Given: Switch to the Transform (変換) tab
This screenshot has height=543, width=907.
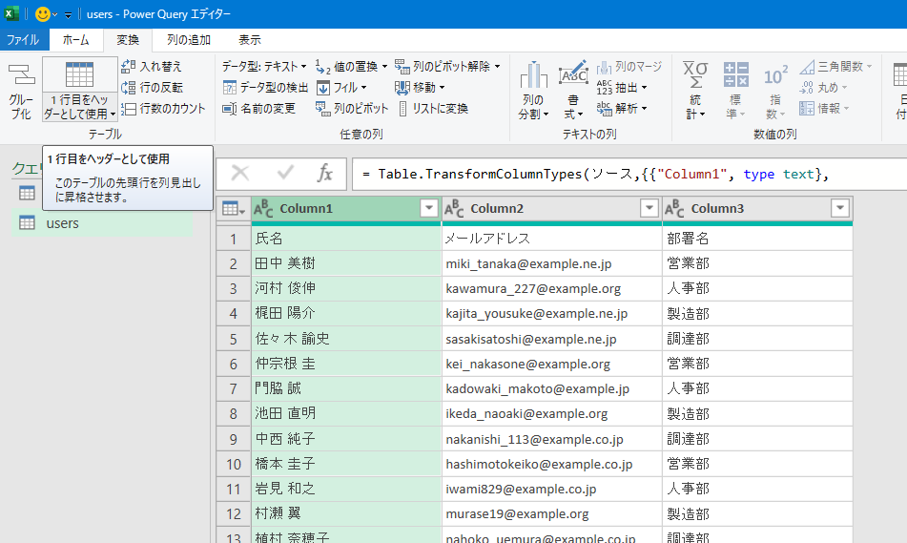Looking at the screenshot, I should pos(128,40).
